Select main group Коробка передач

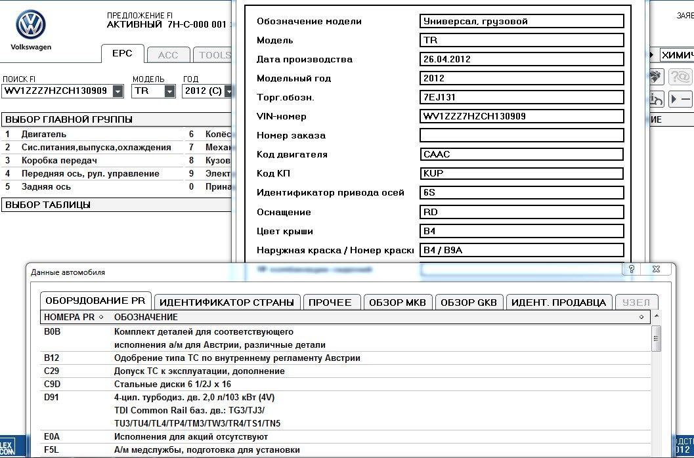[59, 161]
